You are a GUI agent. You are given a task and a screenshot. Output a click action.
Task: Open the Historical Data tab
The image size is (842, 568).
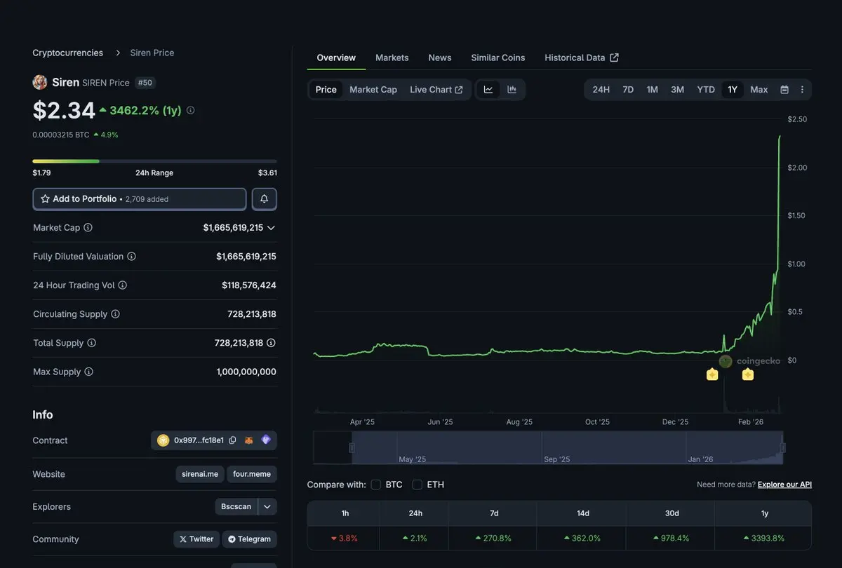click(x=582, y=58)
